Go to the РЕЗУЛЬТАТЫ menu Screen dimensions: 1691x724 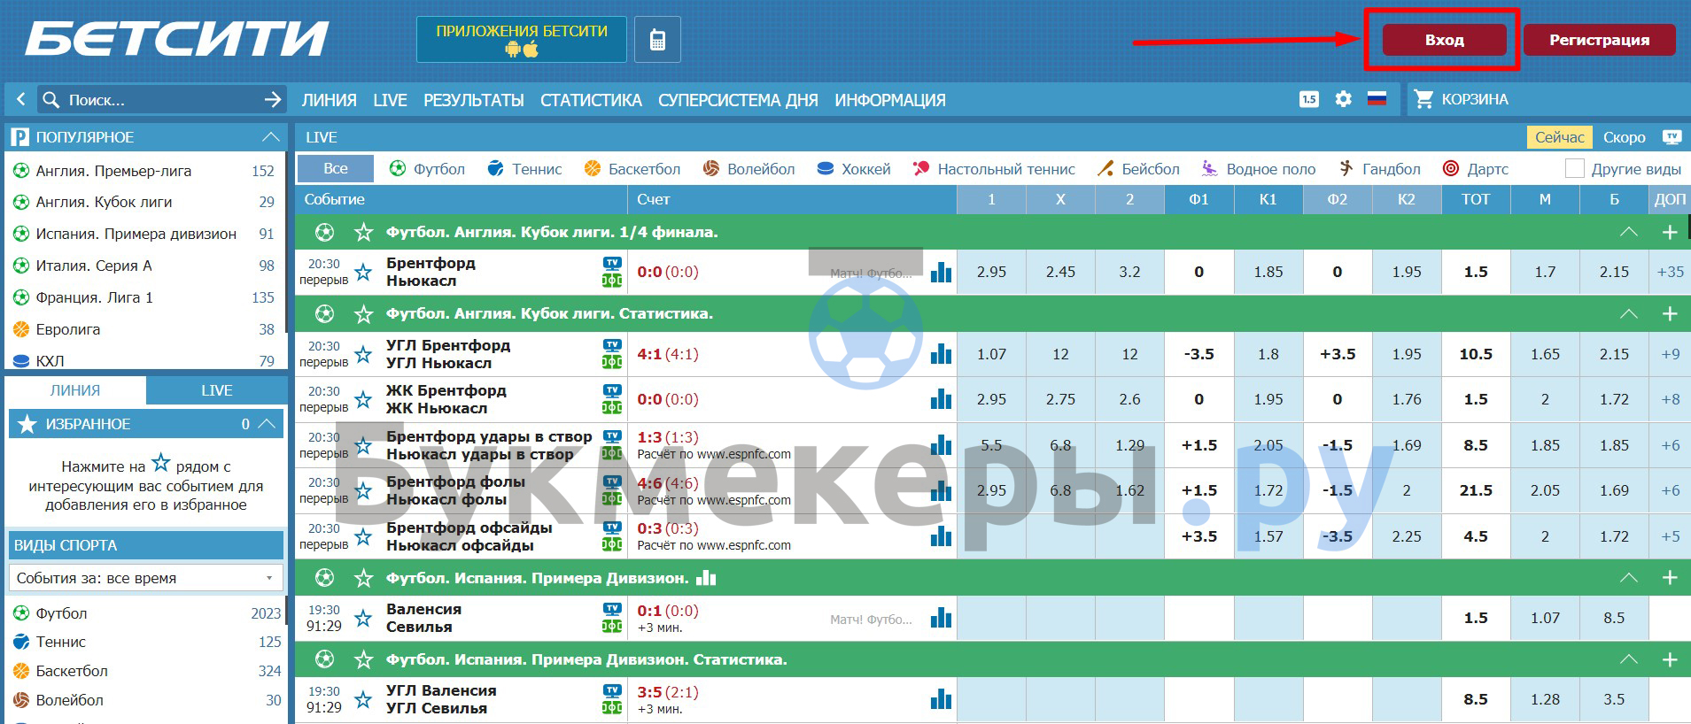474,100
